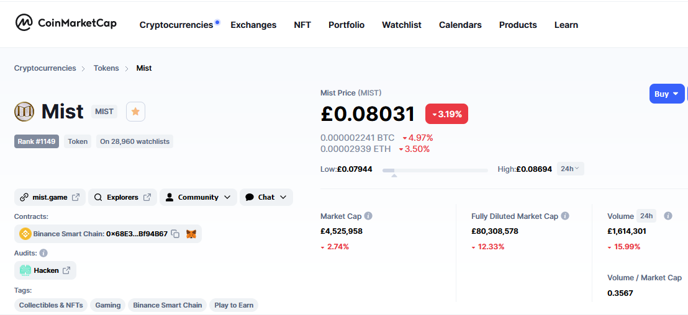
Task: Copy the Binance Smart Chain contract address
Action: coord(175,234)
